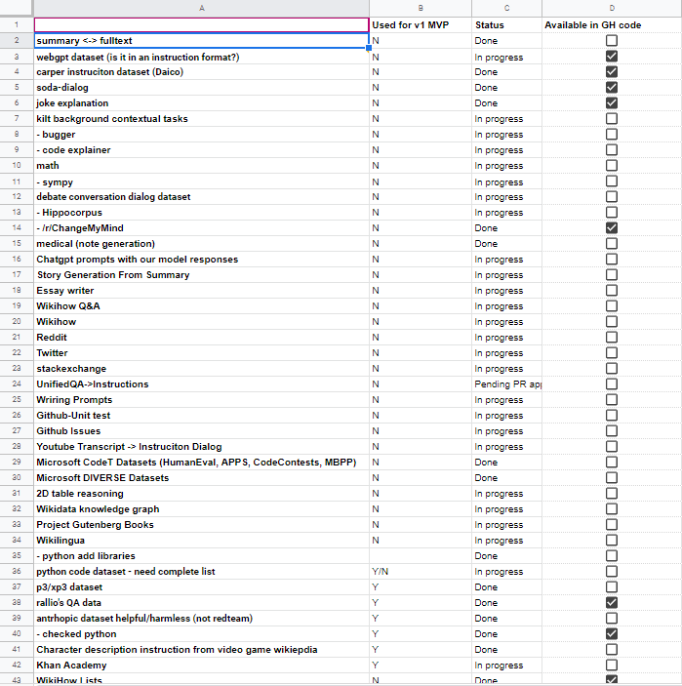This screenshot has height=686, width=682.
Task: Check the kilt background contextual tasks checkbox
Action: pyautogui.click(x=611, y=119)
